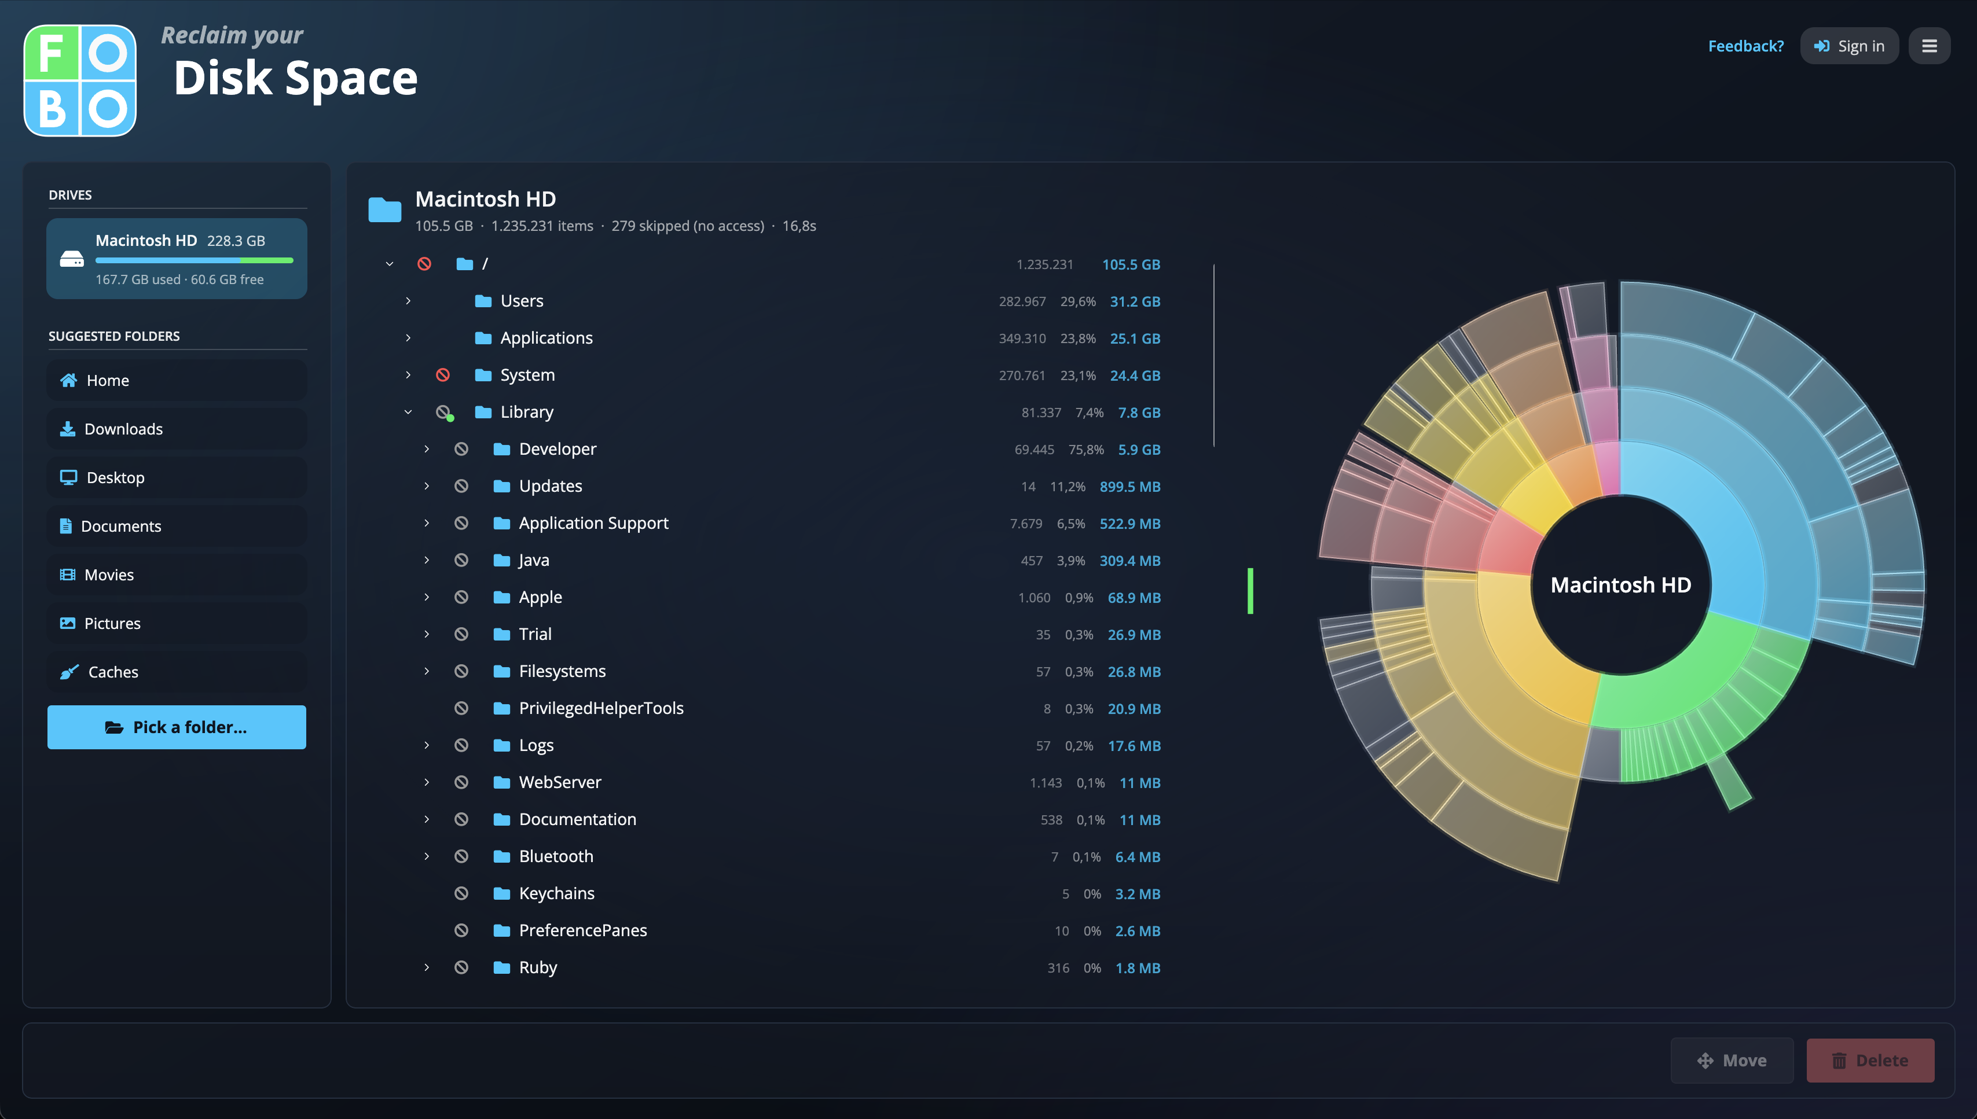Image resolution: width=1977 pixels, height=1119 pixels.
Task: Click the file tree scrollbar
Action: tap(1213, 355)
